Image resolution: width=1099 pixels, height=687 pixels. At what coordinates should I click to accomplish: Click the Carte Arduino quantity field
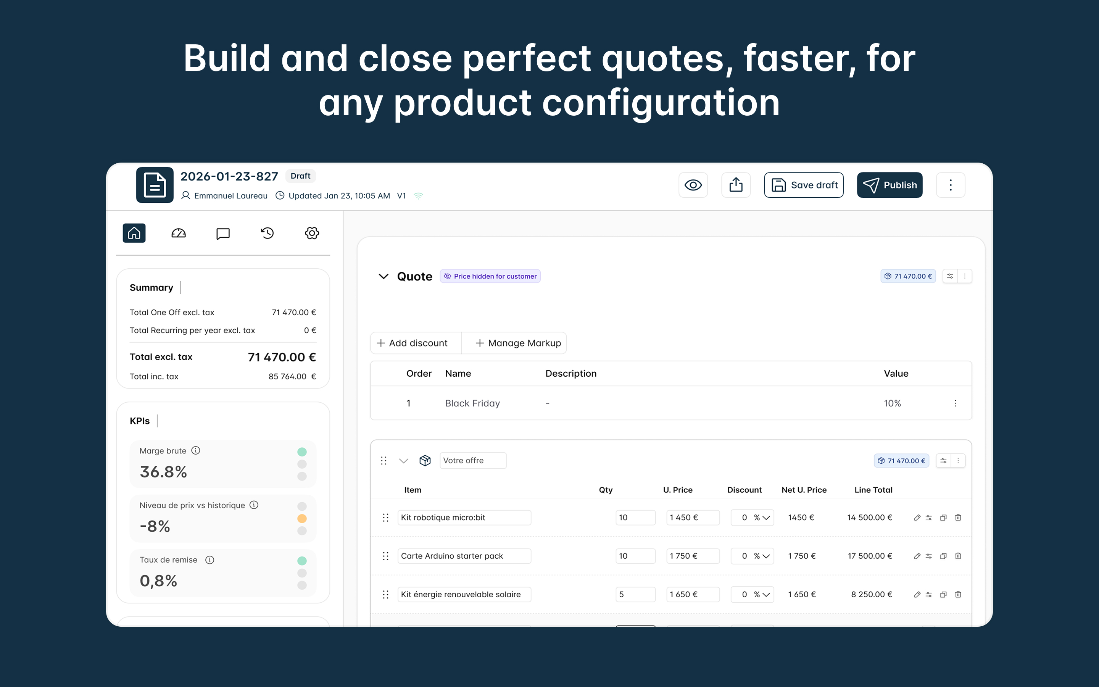click(635, 556)
